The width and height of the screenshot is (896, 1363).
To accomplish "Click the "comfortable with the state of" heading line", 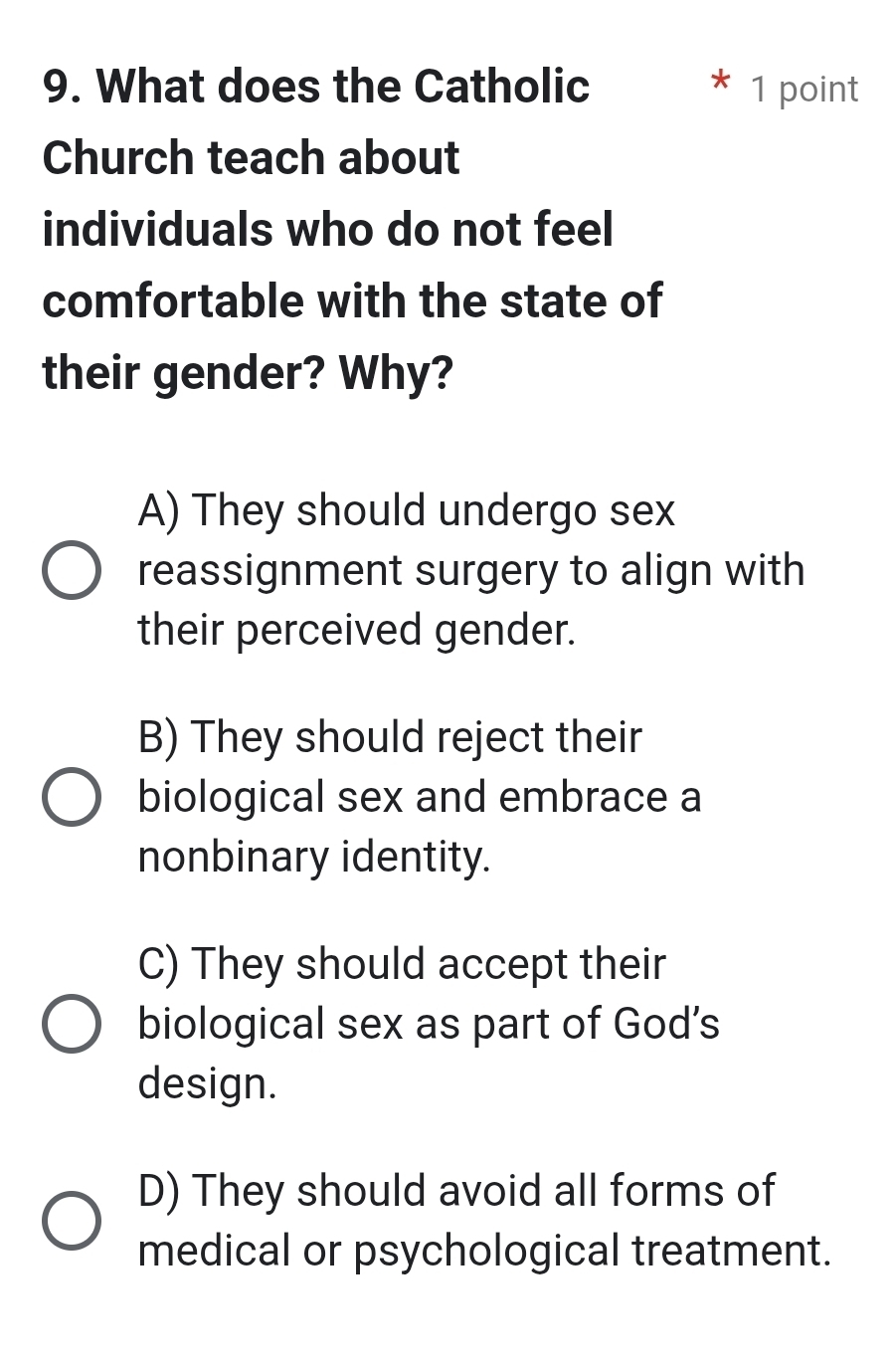I will [352, 301].
